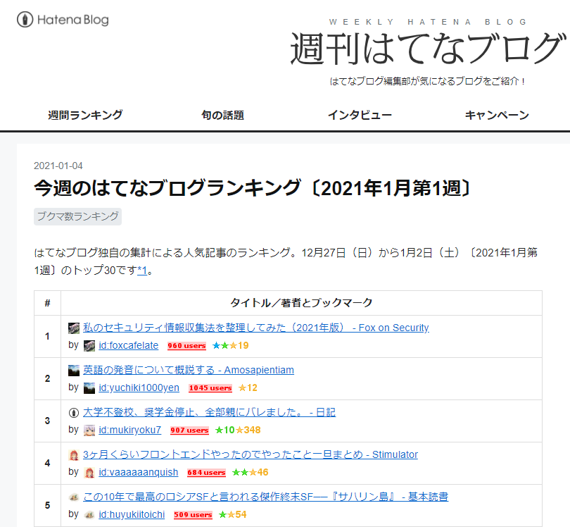Go to the インタビュー menu item
The width and height of the screenshot is (570, 527).
click(x=360, y=116)
